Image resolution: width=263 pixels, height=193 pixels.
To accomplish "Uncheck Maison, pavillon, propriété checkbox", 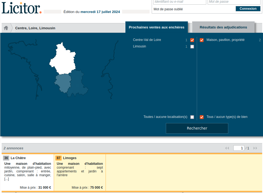I will pyautogui.click(x=202, y=40).
